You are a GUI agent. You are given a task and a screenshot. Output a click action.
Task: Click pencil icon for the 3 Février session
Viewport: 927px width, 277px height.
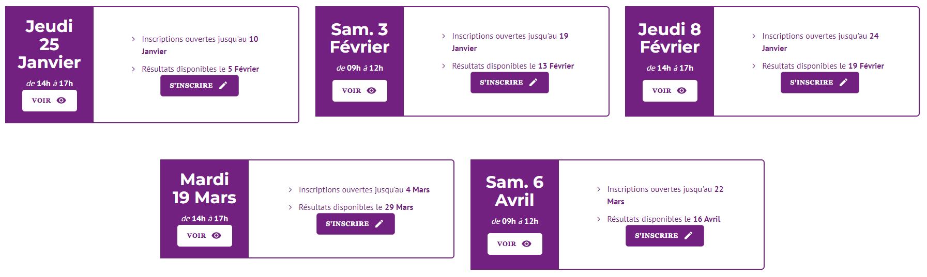534,83
